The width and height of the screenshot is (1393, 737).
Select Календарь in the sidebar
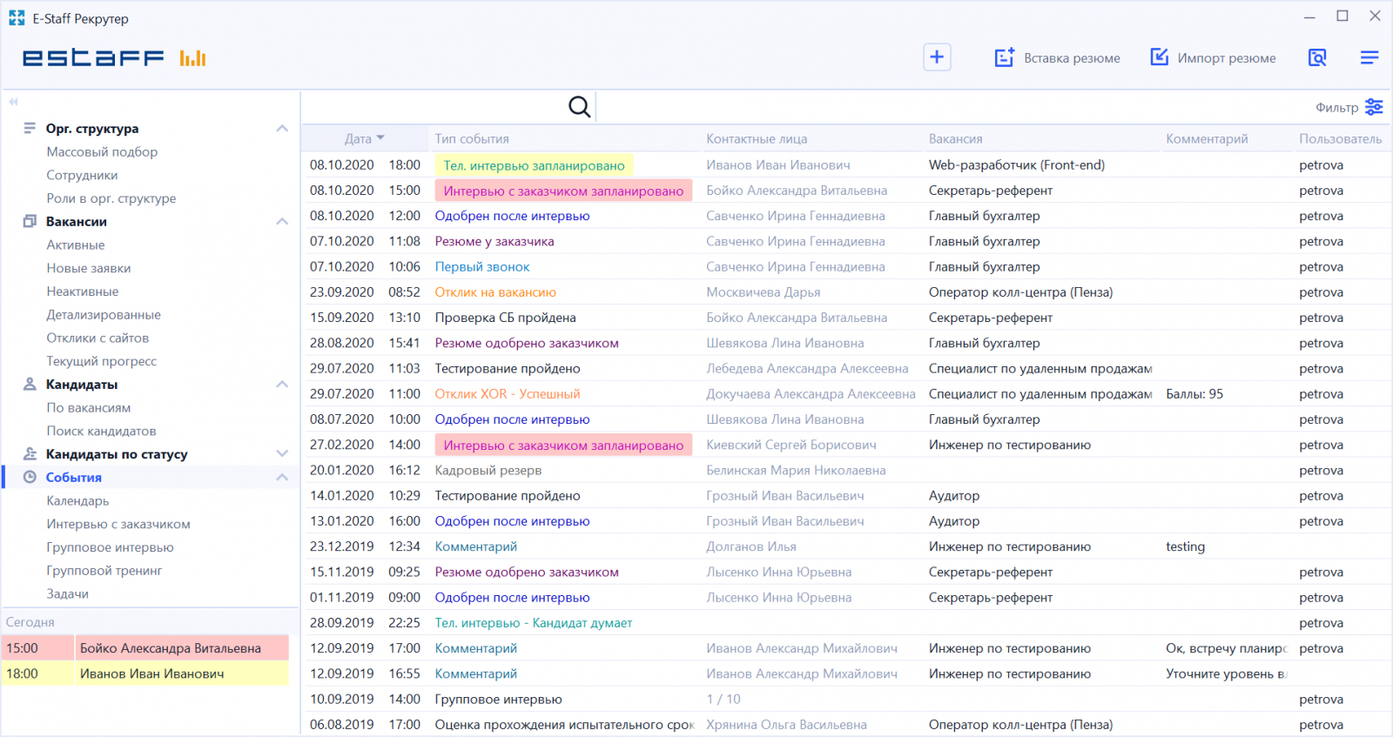coord(77,501)
